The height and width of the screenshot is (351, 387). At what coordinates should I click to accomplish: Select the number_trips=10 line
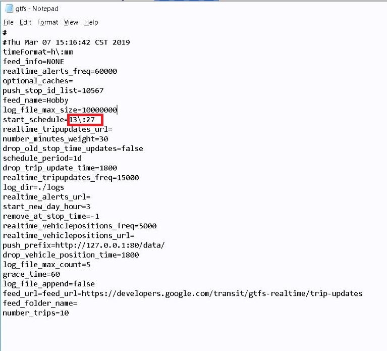pyautogui.click(x=35, y=313)
